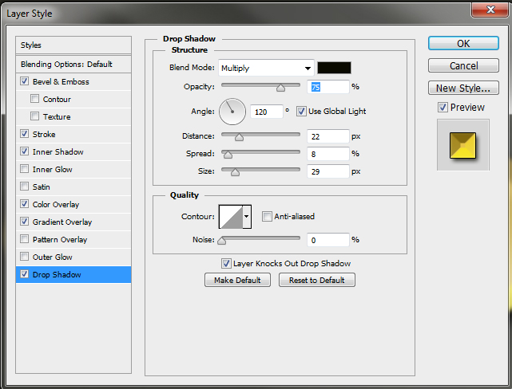Click the Distance value input field
The height and width of the screenshot is (389, 512).
pos(326,136)
